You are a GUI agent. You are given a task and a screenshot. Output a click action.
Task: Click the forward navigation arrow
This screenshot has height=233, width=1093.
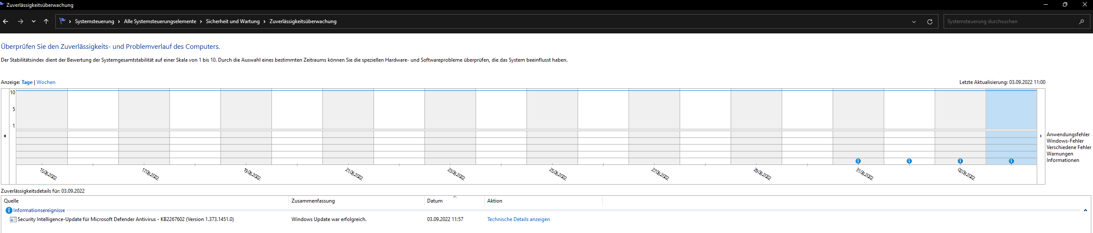tap(21, 21)
